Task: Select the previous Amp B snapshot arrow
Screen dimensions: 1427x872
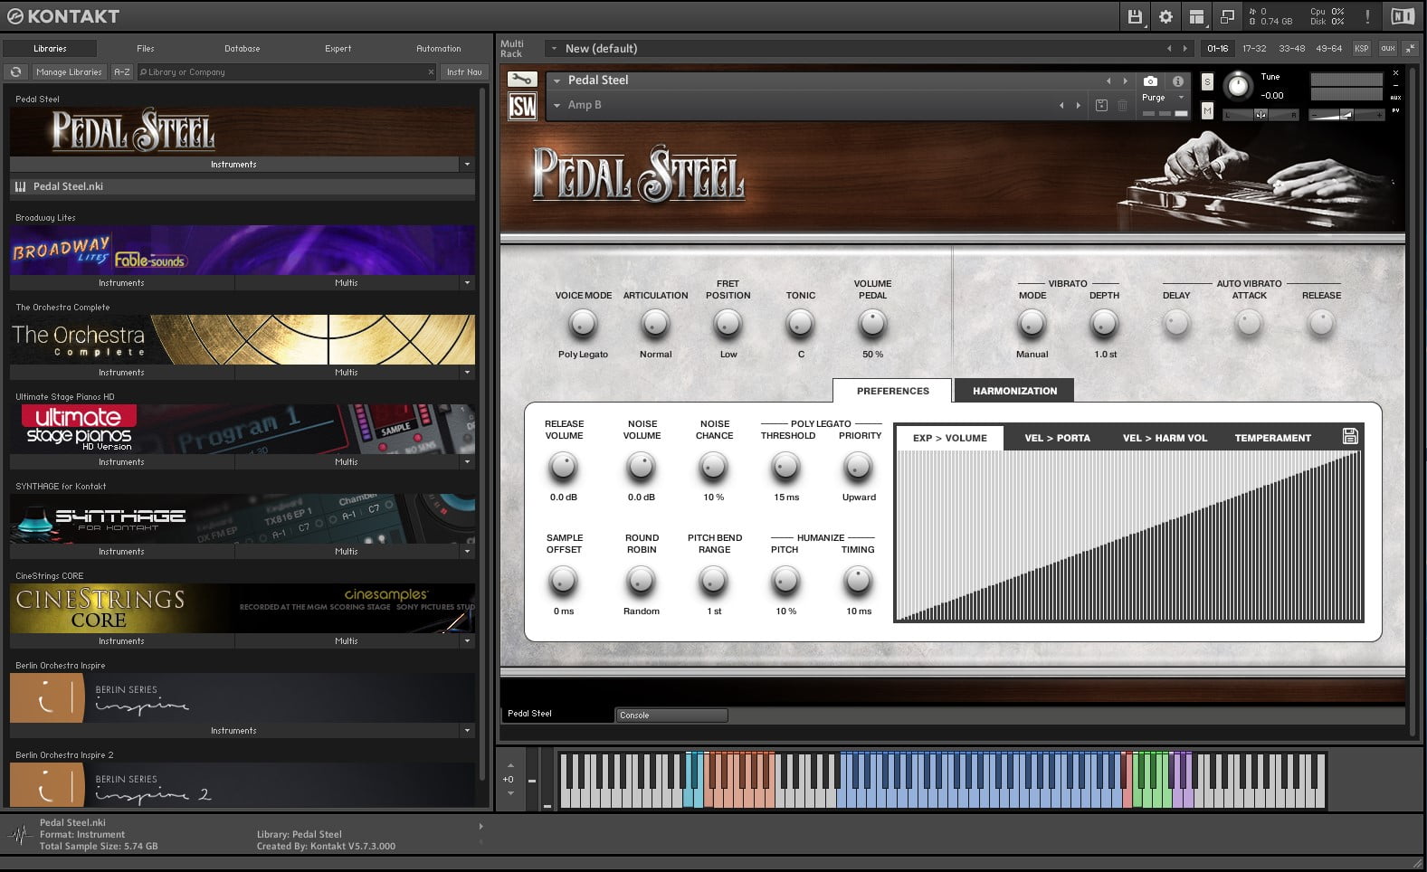Action: 1061,105
